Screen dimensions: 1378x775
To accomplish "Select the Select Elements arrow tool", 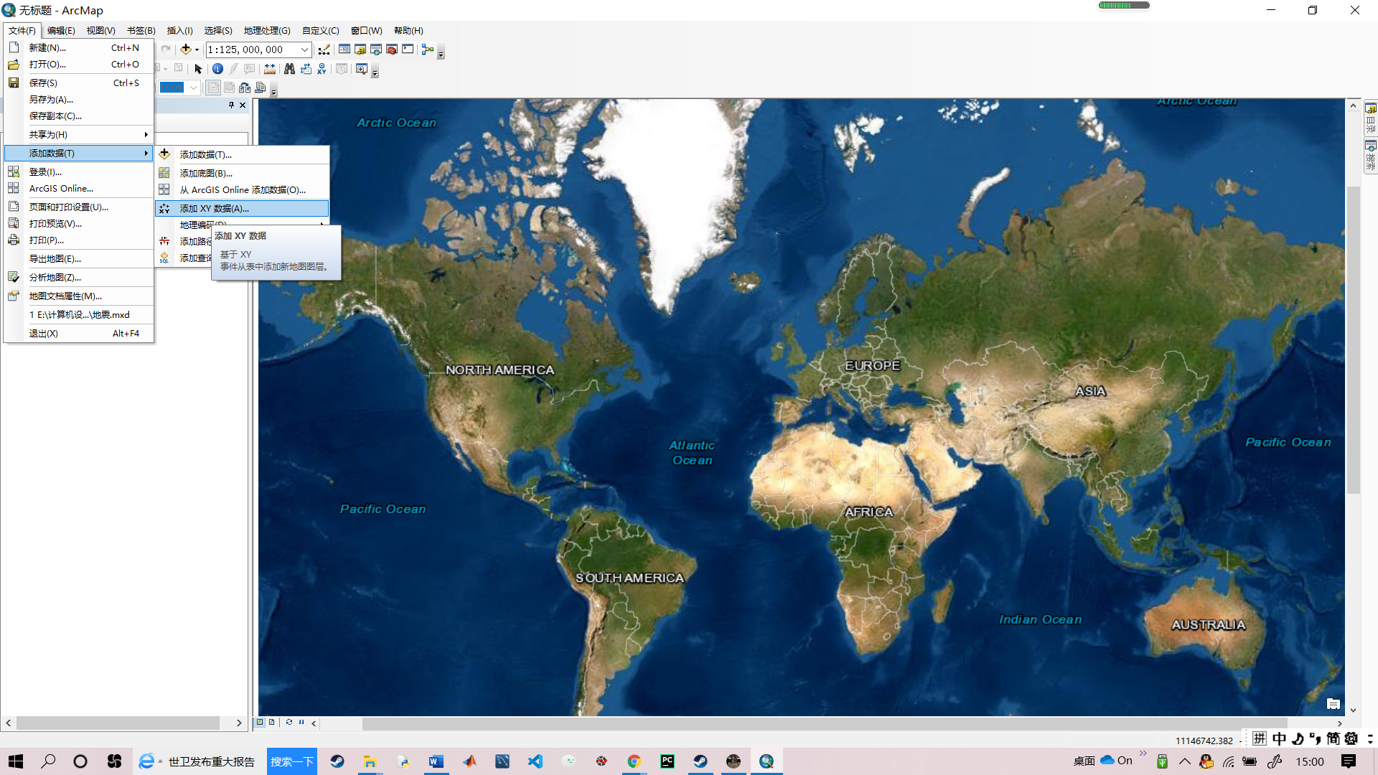I will point(199,69).
